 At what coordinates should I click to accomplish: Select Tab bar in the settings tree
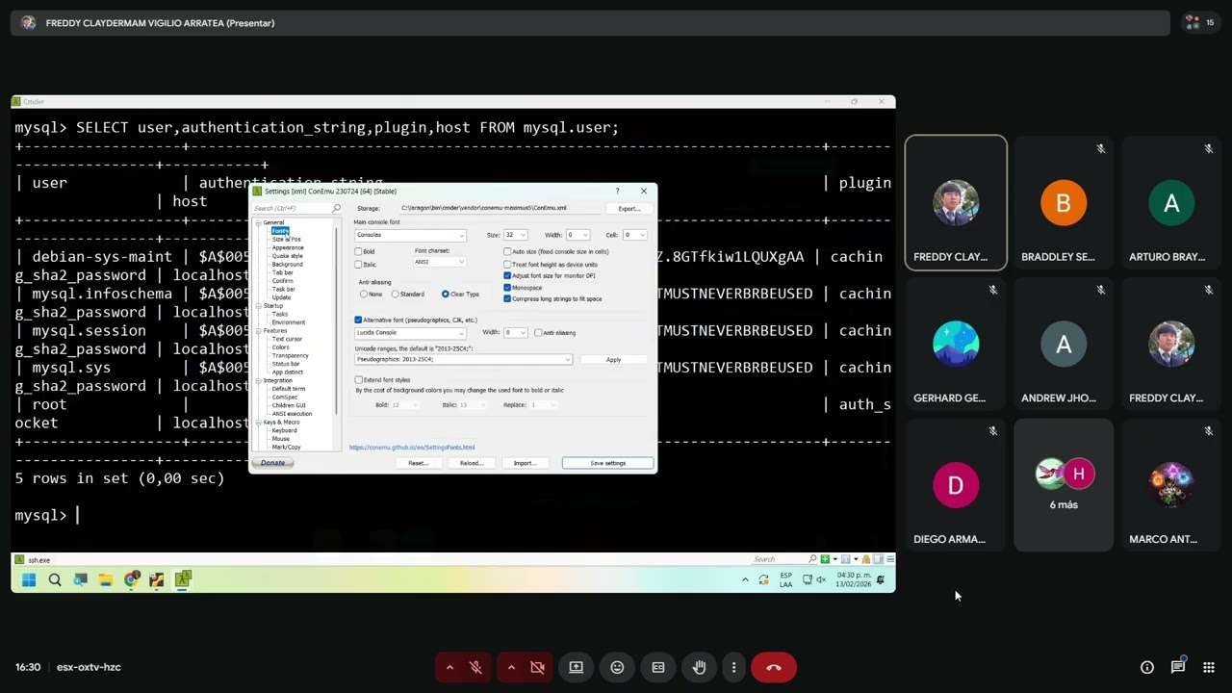point(282,272)
